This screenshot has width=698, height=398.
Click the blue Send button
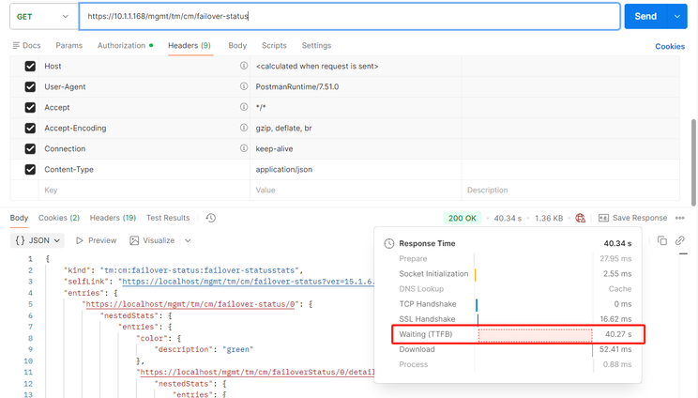(x=645, y=17)
